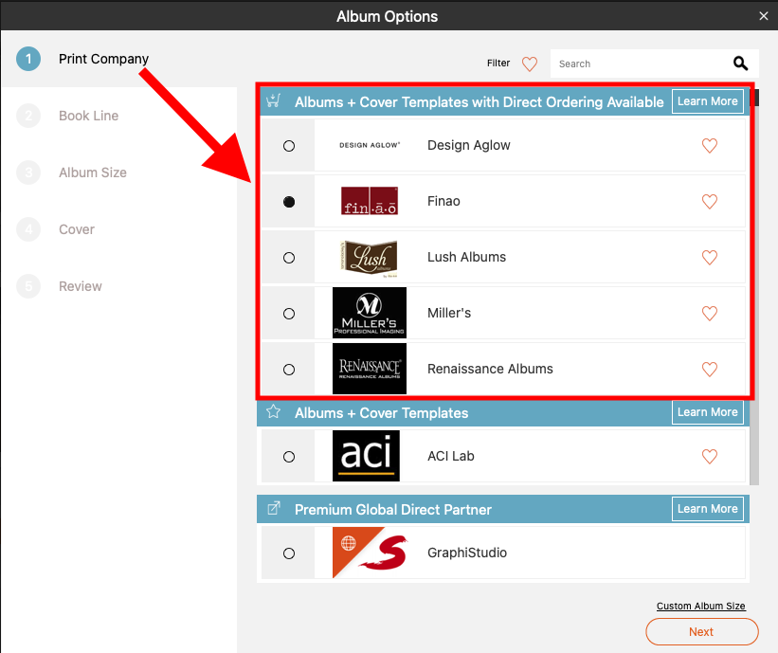Favorite Lush Albums using heart icon
The width and height of the screenshot is (778, 653).
coord(709,258)
